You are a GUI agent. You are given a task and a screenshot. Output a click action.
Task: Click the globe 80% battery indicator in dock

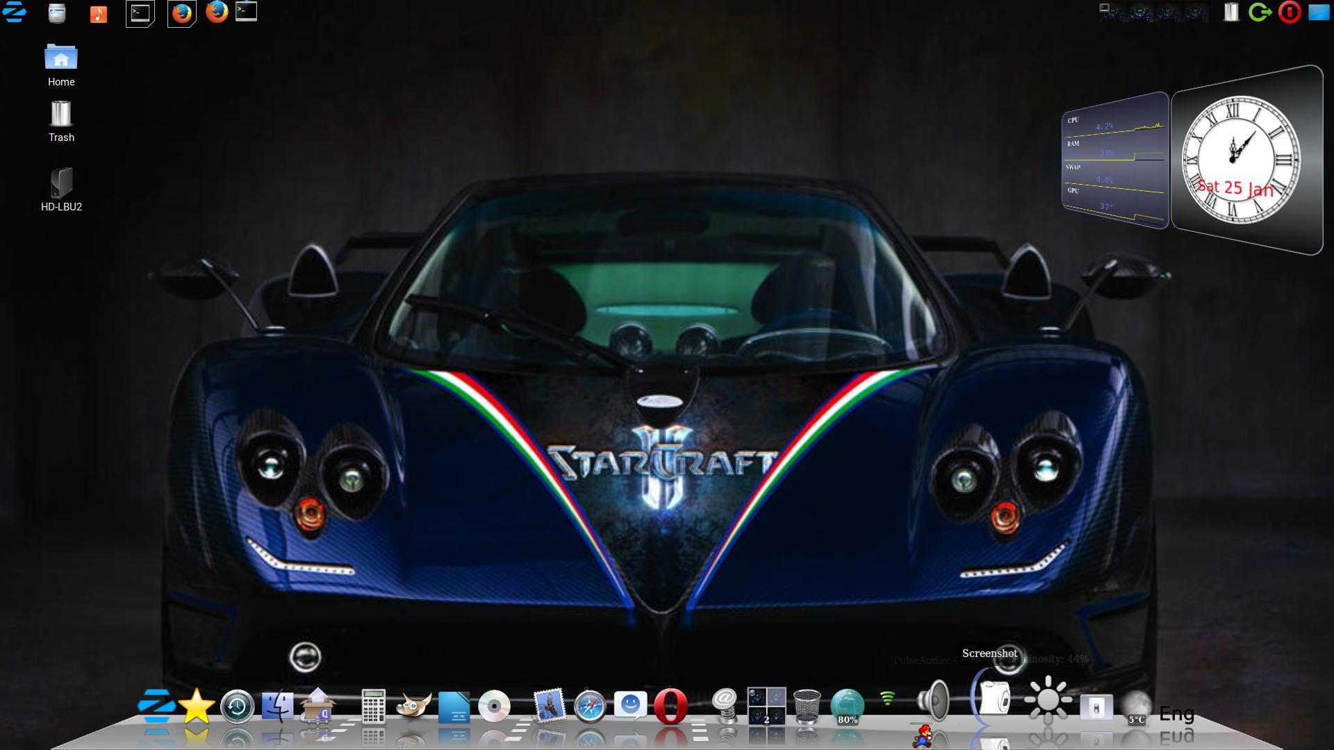848,707
